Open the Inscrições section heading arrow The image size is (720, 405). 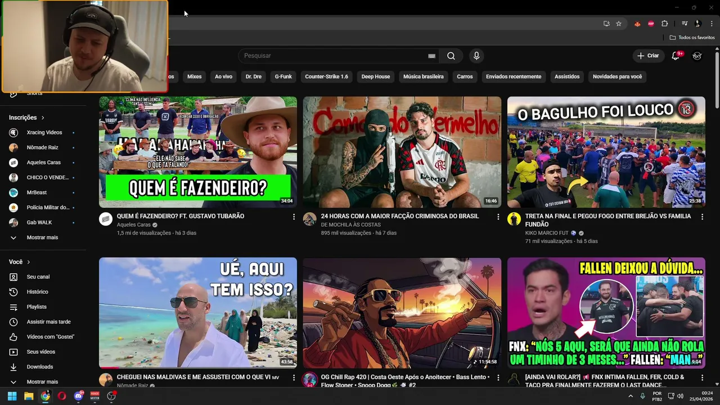pos(42,118)
